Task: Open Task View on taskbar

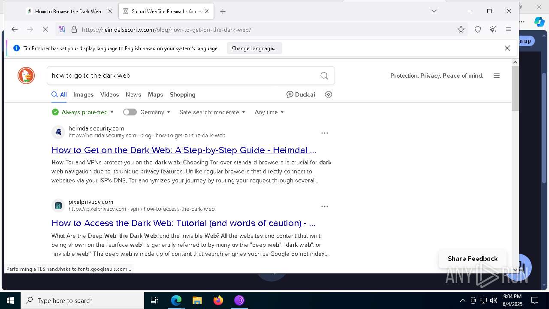Action: tap(154, 300)
